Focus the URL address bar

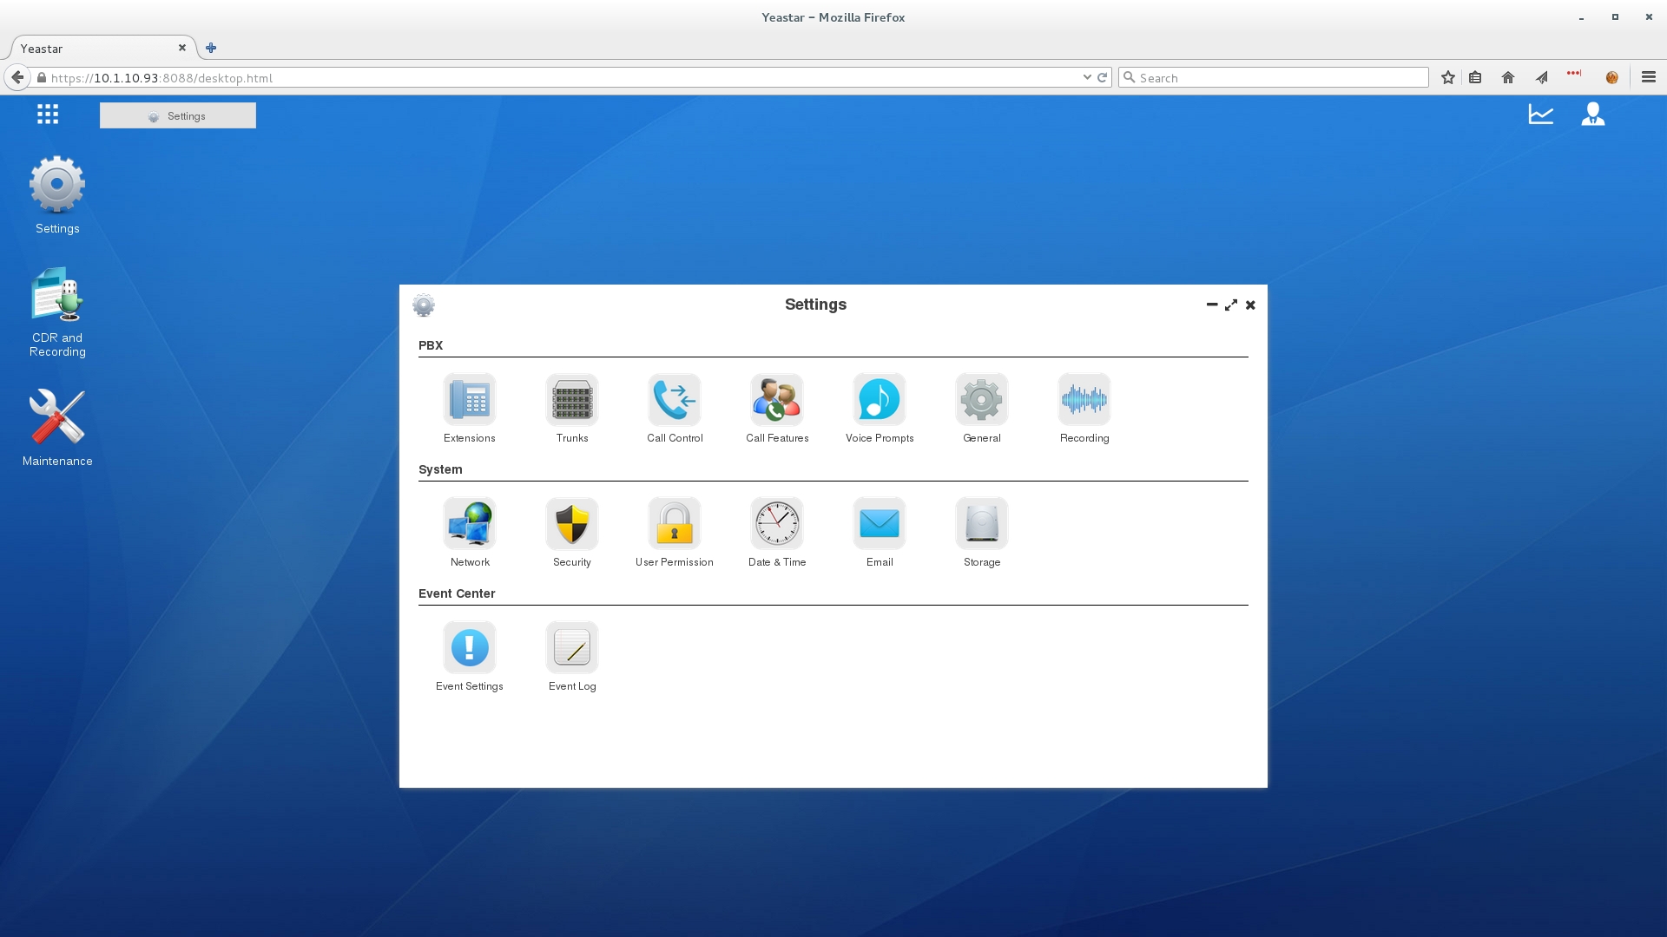(x=563, y=77)
